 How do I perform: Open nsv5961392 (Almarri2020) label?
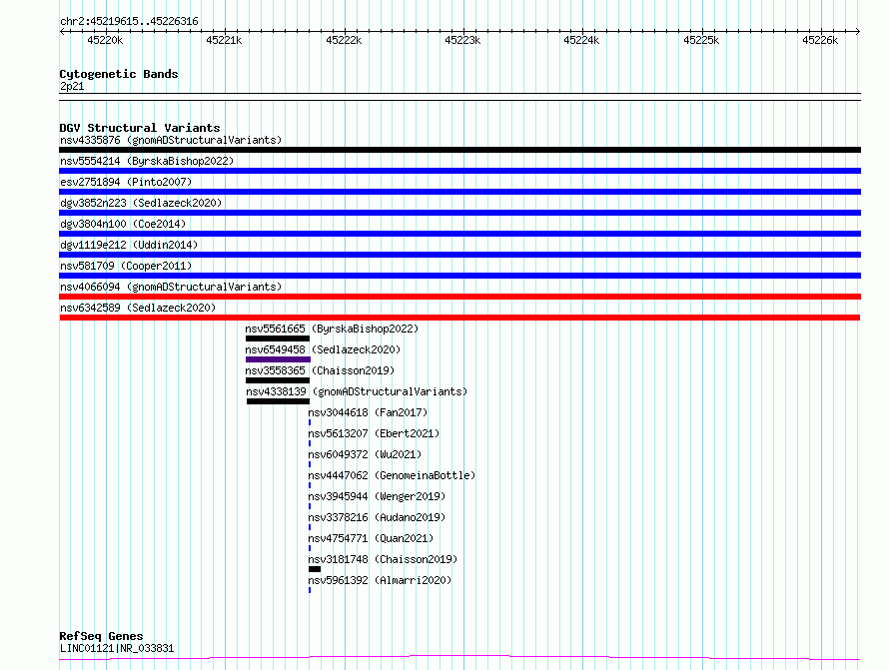pos(380,580)
